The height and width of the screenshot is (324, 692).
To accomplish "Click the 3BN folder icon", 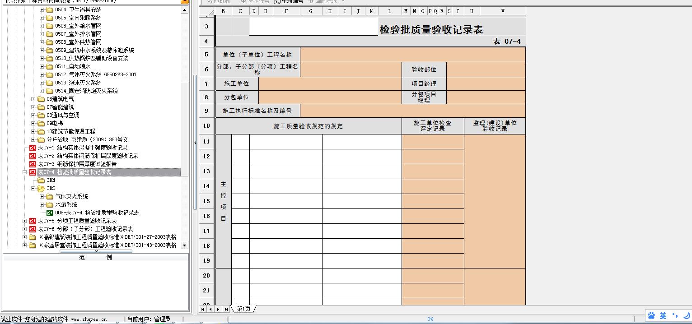I will pos(41,180).
